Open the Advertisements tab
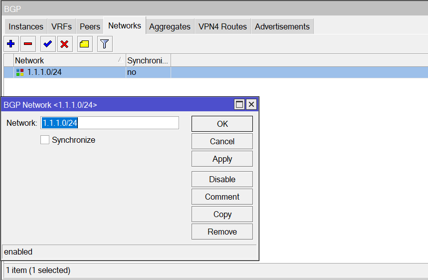 pyautogui.click(x=282, y=26)
